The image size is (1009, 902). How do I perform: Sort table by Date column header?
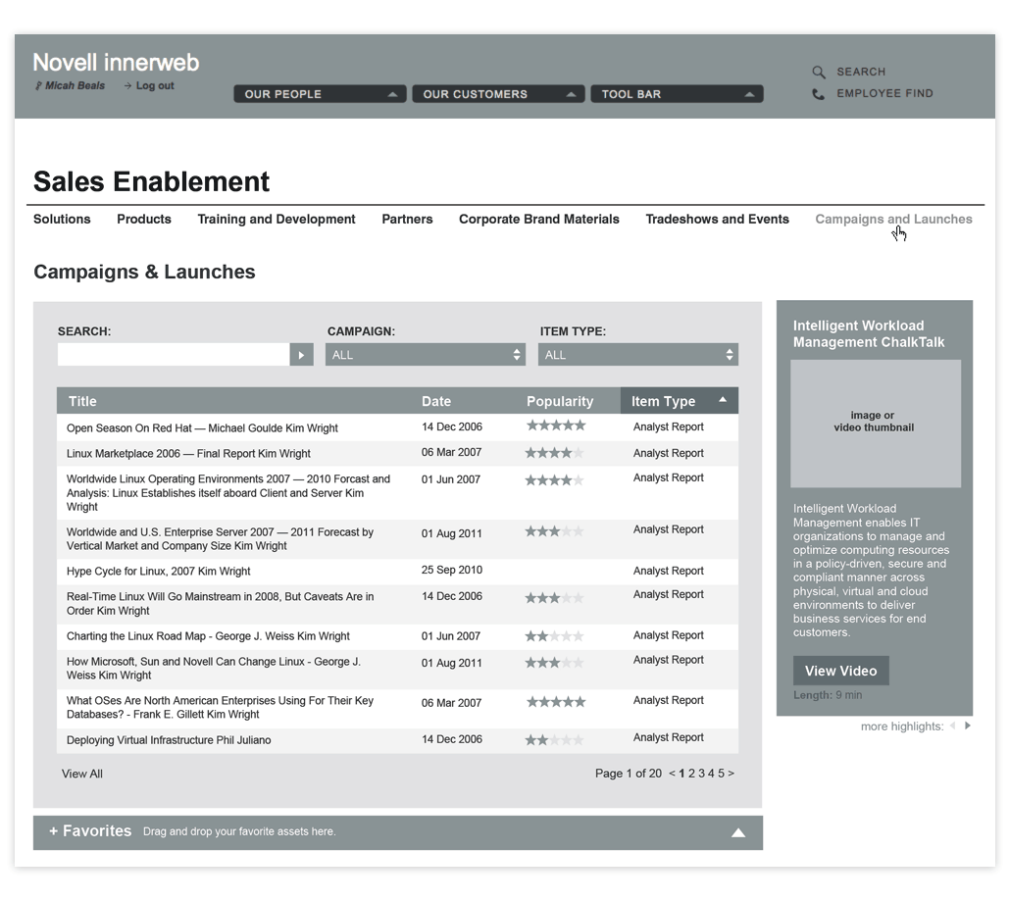436,401
